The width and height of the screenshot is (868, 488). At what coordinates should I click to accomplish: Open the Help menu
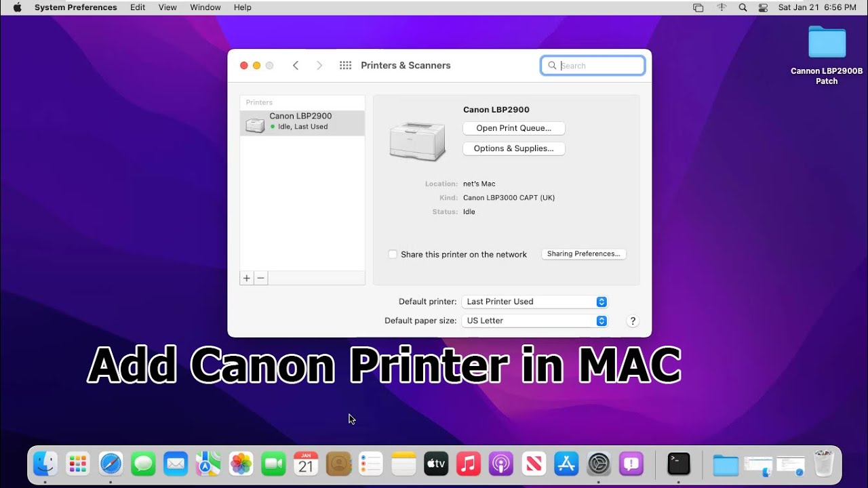point(242,7)
